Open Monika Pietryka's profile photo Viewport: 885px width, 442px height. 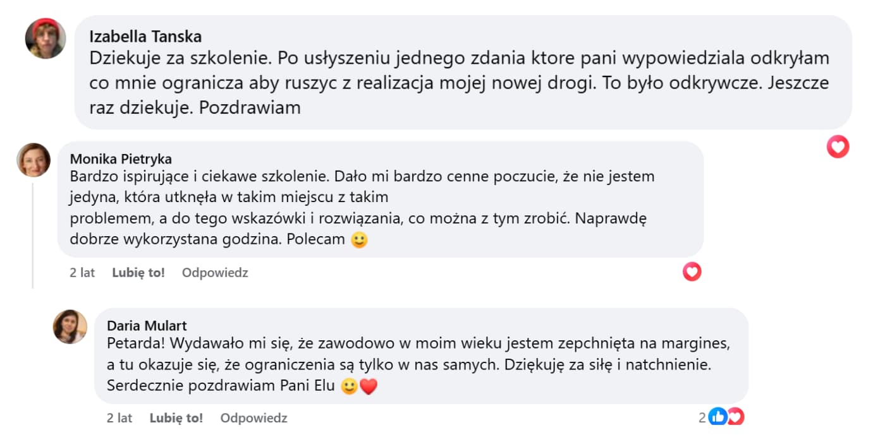pyautogui.click(x=34, y=160)
